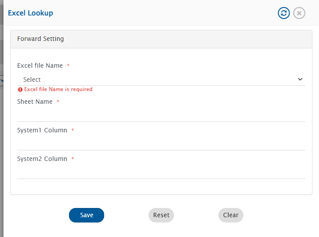Click the red error exclamation icon

pyautogui.click(x=20, y=89)
